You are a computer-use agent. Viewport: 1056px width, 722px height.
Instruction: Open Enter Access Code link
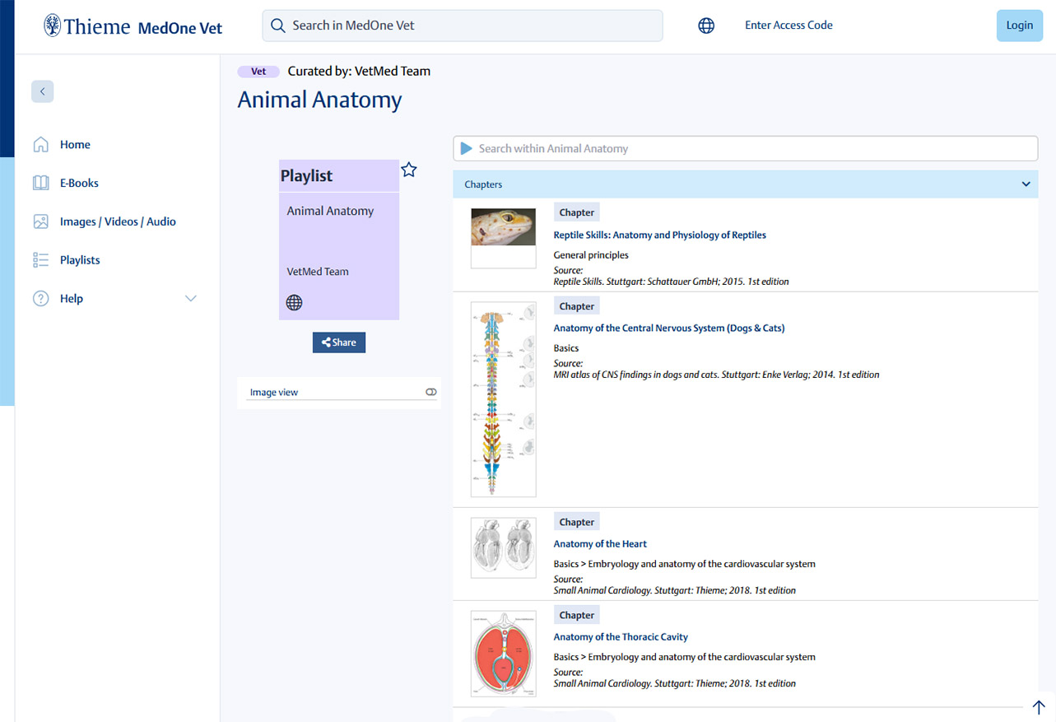[x=789, y=26]
